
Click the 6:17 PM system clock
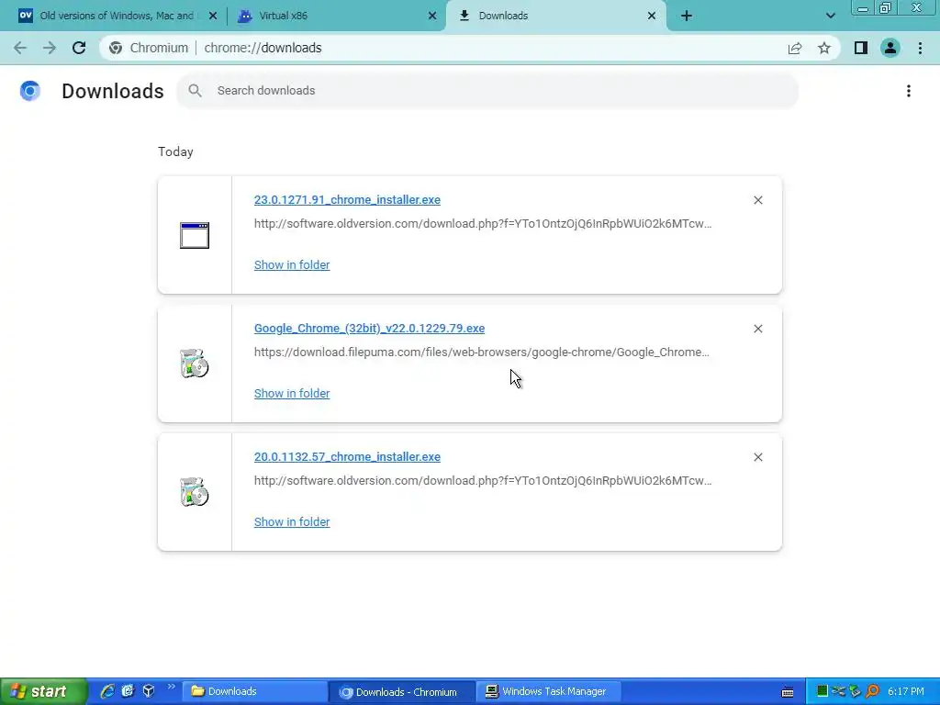click(x=906, y=691)
